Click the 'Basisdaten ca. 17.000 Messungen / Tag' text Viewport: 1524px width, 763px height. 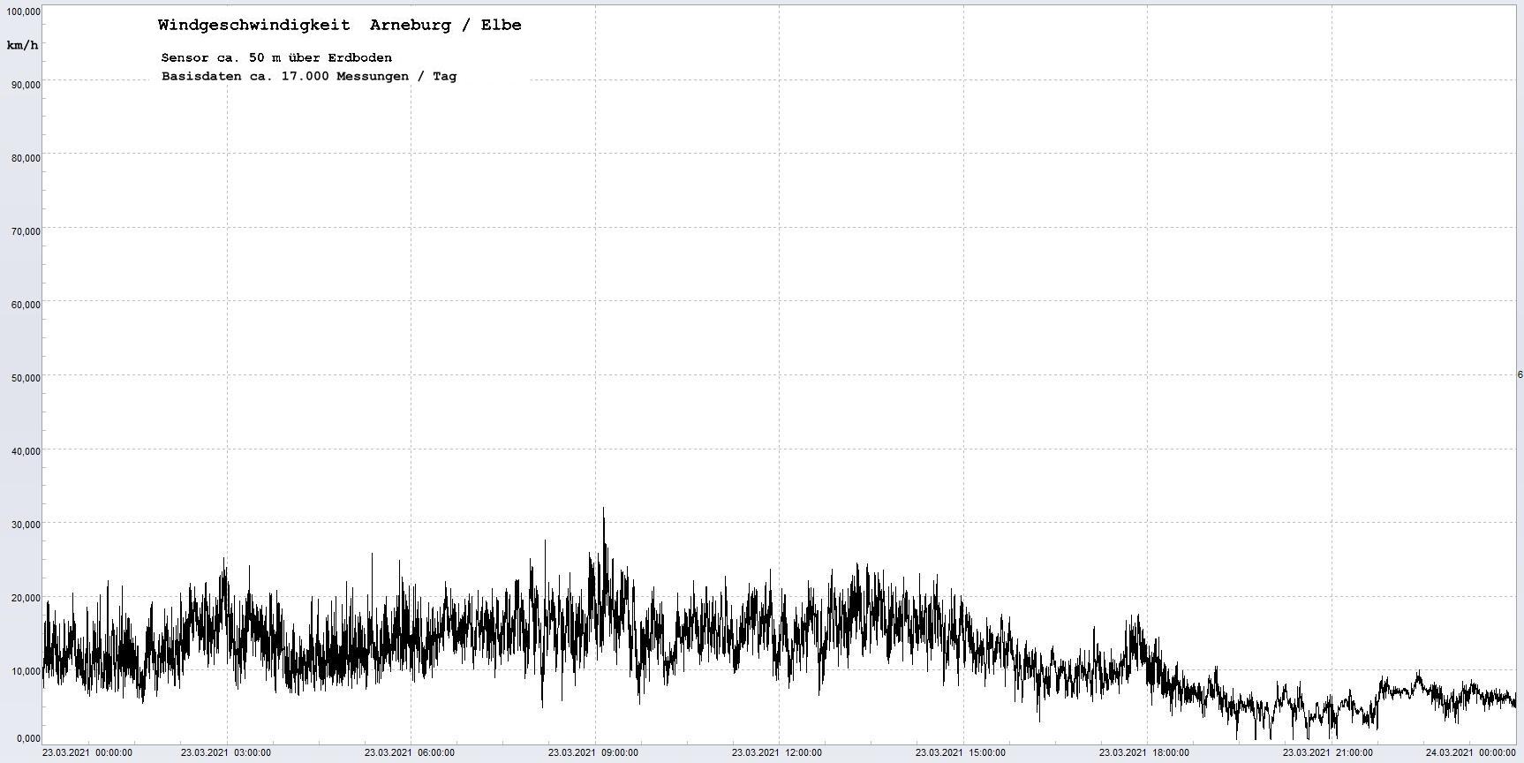[308, 77]
